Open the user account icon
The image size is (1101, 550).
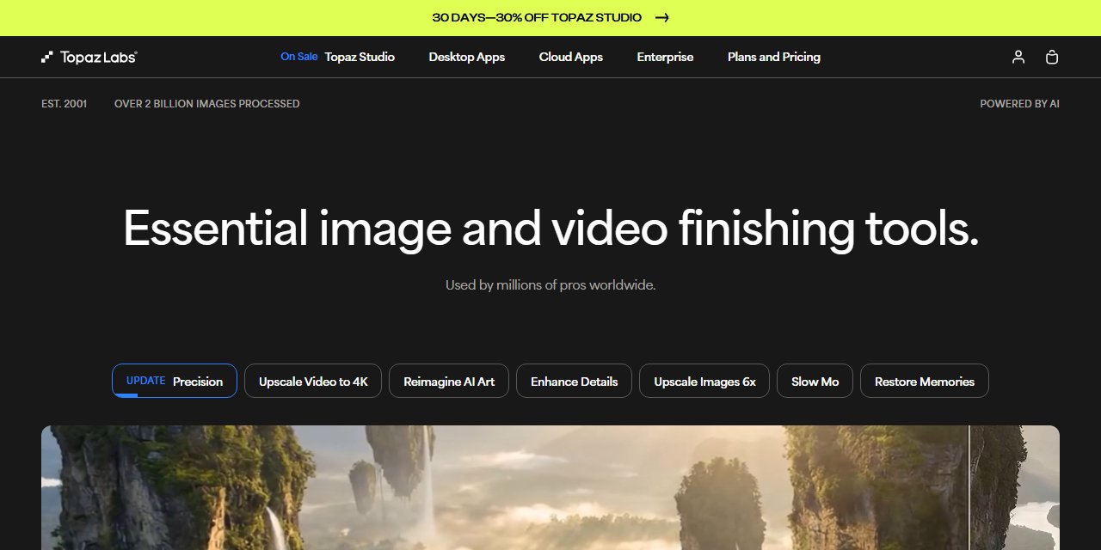tap(1018, 57)
